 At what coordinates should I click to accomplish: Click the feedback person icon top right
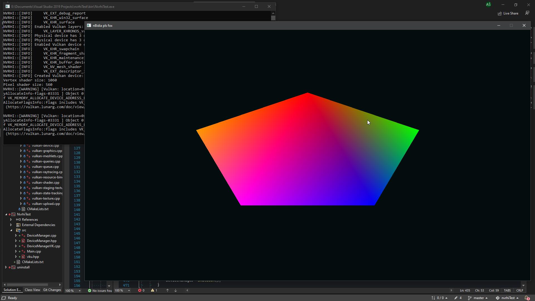pyautogui.click(x=527, y=13)
